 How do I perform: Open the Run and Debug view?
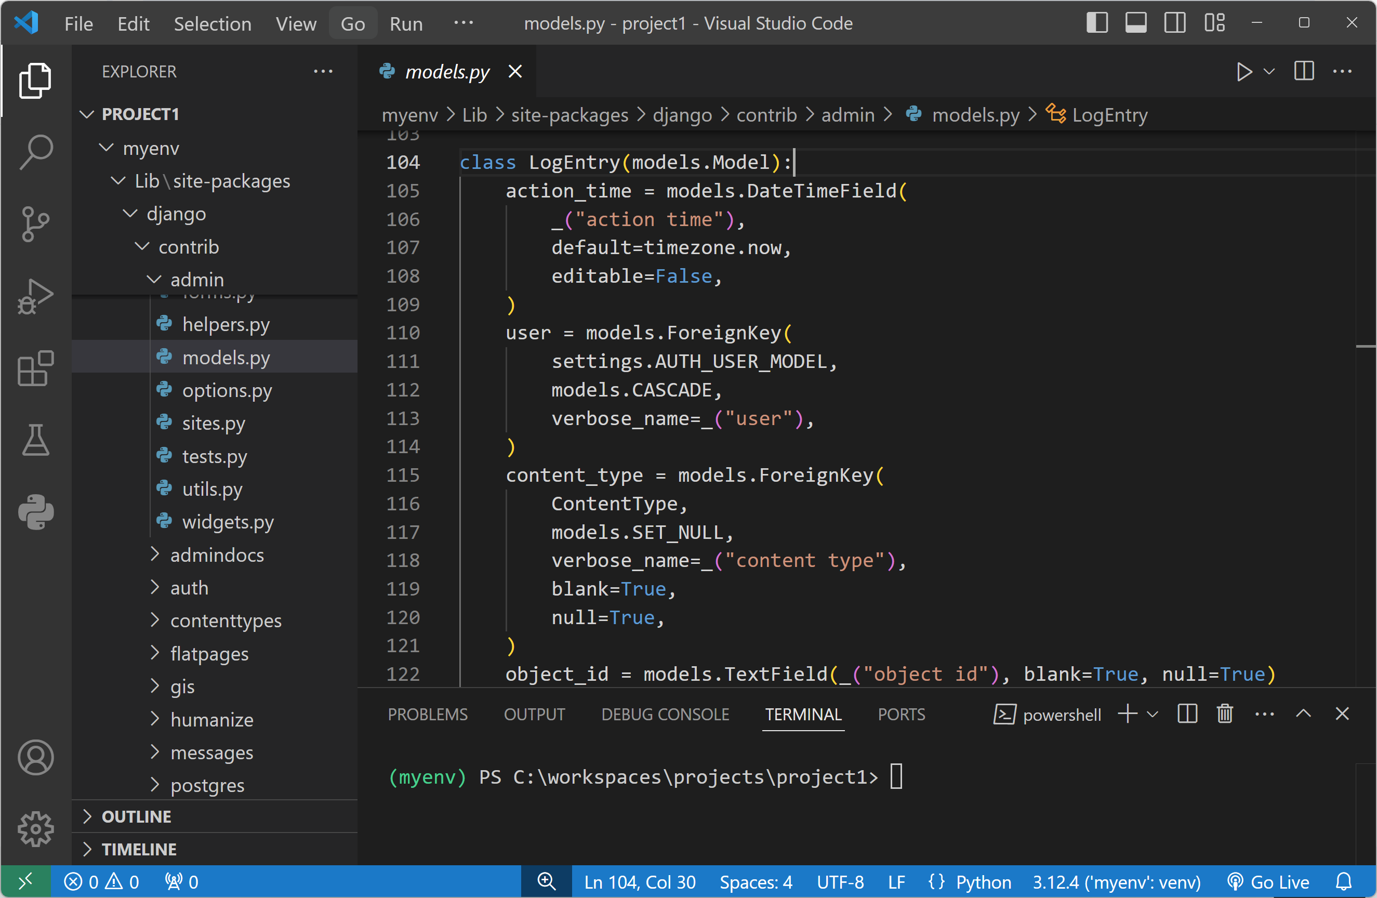[x=36, y=296]
